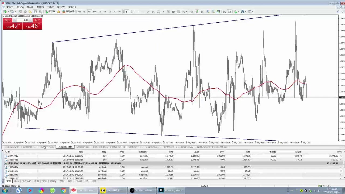The image size is (345, 194).
Task: Switch chart to MN timeframe
Action: click(x=120, y=12)
